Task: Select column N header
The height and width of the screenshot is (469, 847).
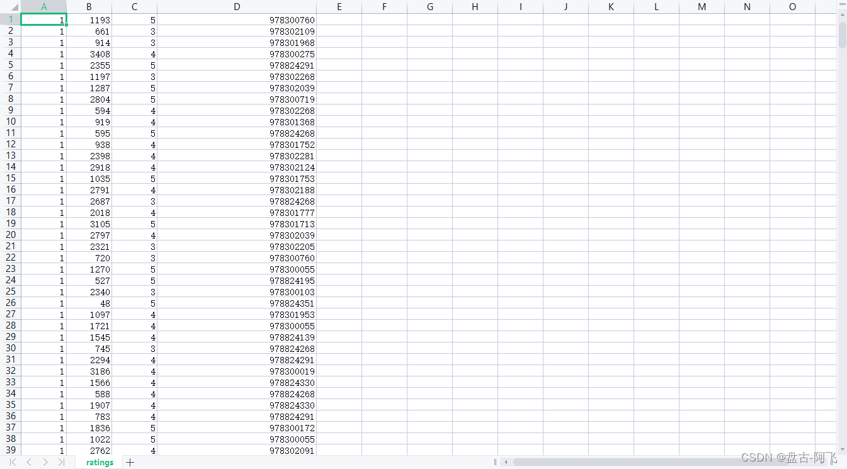Action: pyautogui.click(x=747, y=7)
